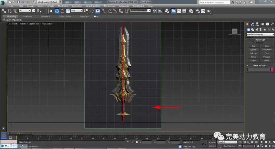Open the Rendering menu

[109, 6]
